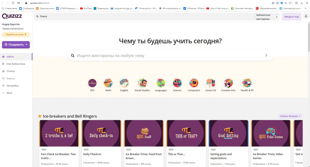Open Сообщения bookmark
The image size is (310, 167).
(27, 8)
